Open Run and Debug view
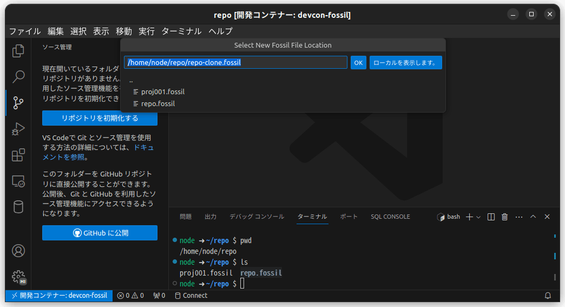This screenshot has height=307, width=565. point(18,129)
